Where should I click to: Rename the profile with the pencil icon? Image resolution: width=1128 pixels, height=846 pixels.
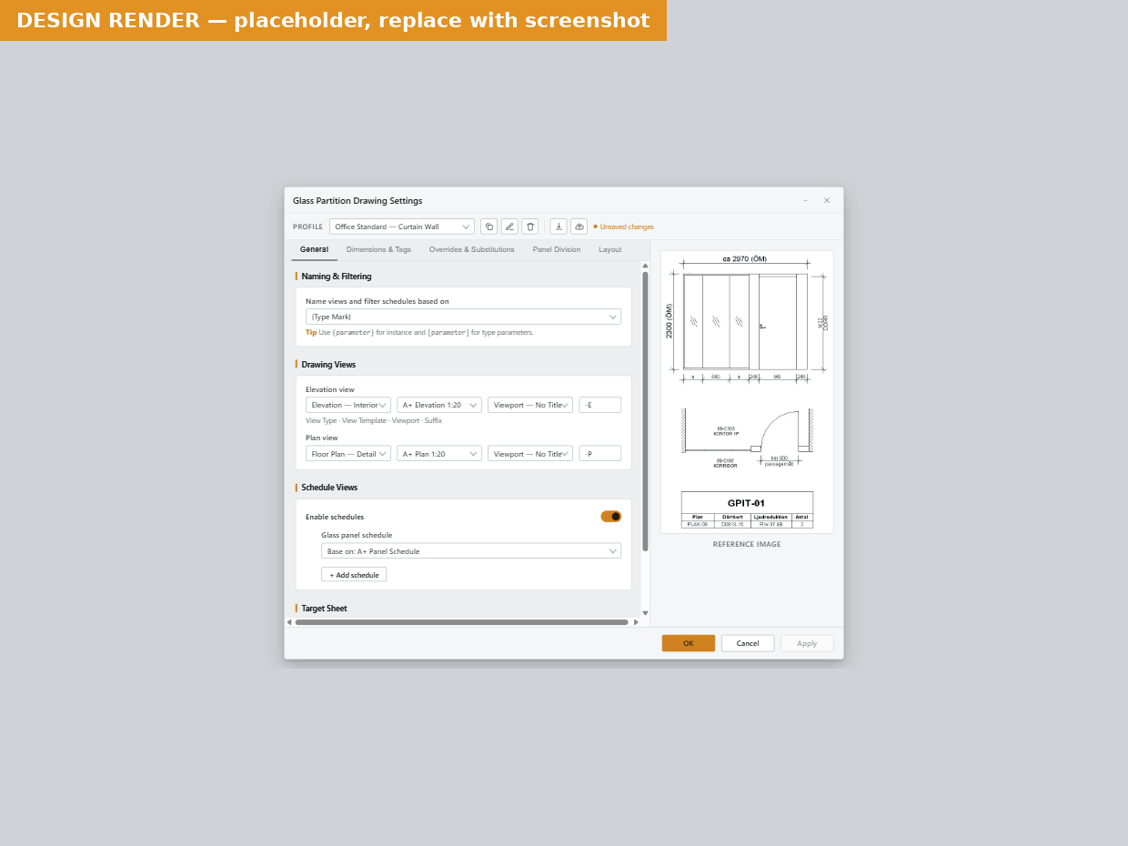pyautogui.click(x=509, y=227)
